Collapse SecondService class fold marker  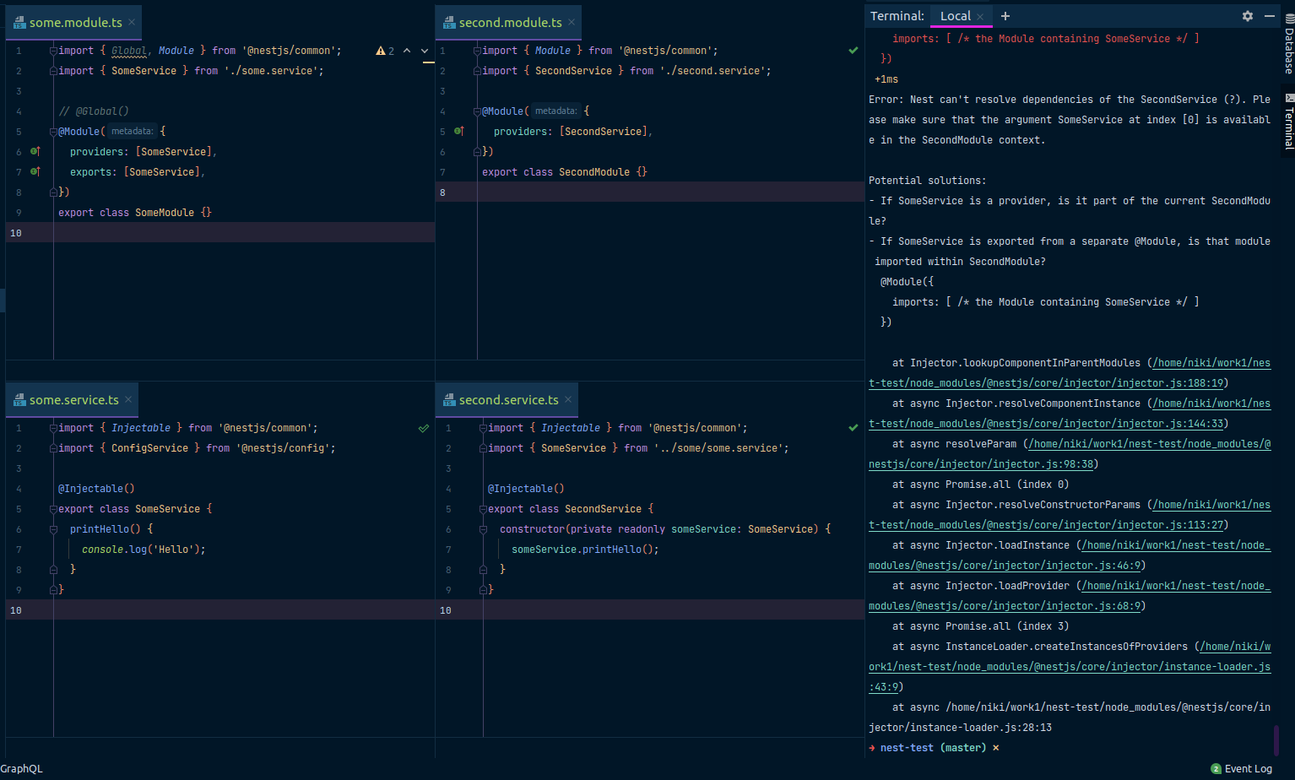(x=483, y=509)
